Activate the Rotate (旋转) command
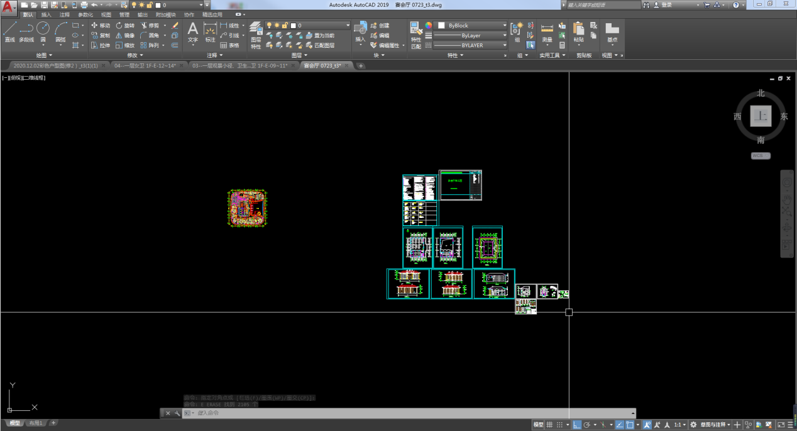This screenshot has height=431, width=797. click(x=125, y=26)
